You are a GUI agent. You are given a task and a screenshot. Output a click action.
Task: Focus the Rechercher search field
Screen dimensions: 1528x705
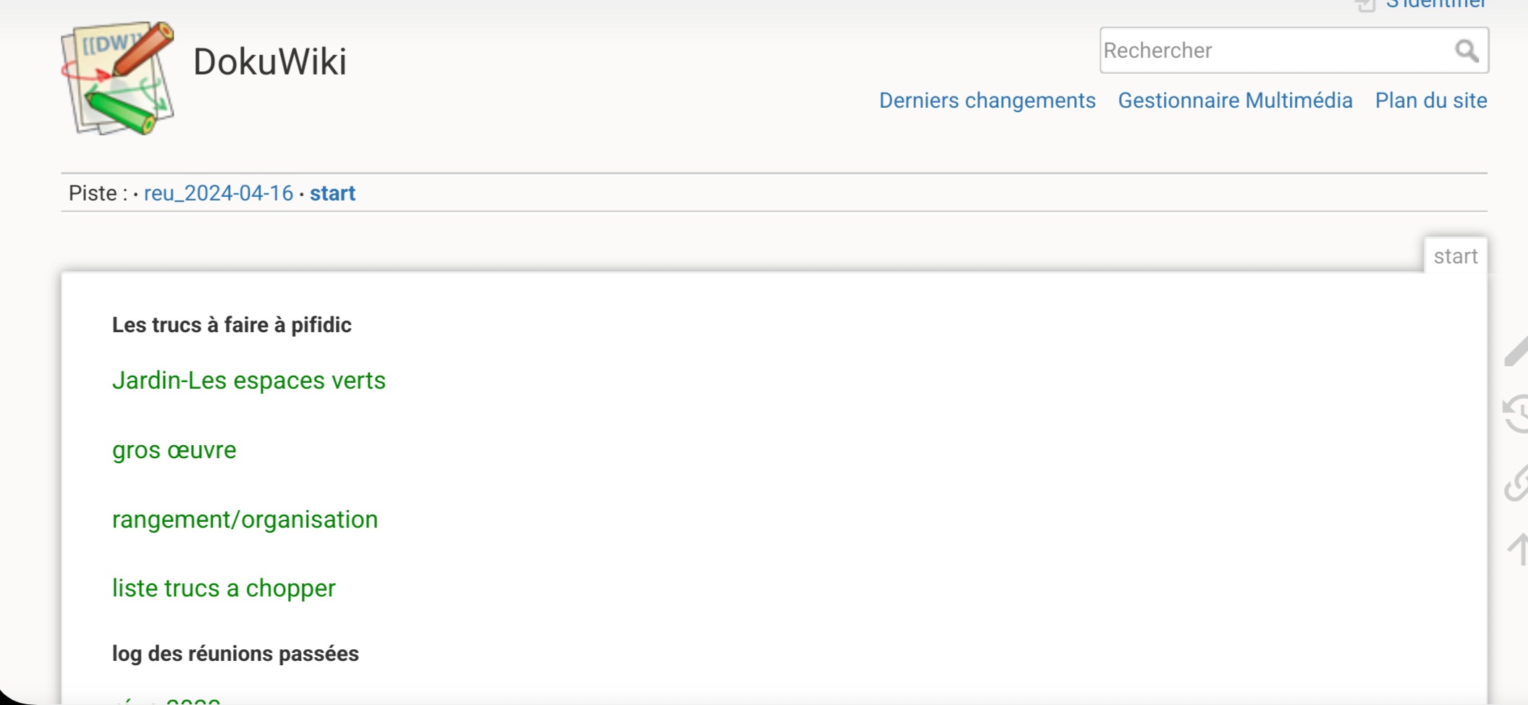click(x=1274, y=51)
